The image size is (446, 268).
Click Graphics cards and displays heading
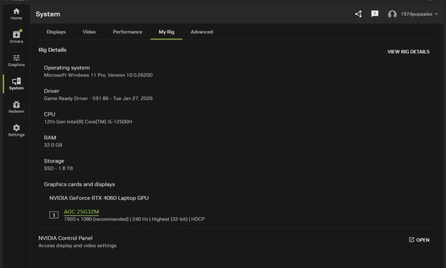click(x=79, y=184)
